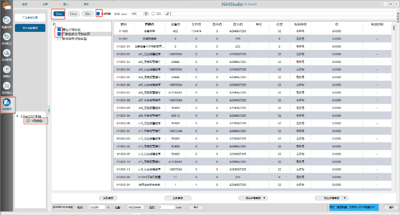Open the hardware configuration (硬件配置) sidebar icon

click(x=7, y=37)
